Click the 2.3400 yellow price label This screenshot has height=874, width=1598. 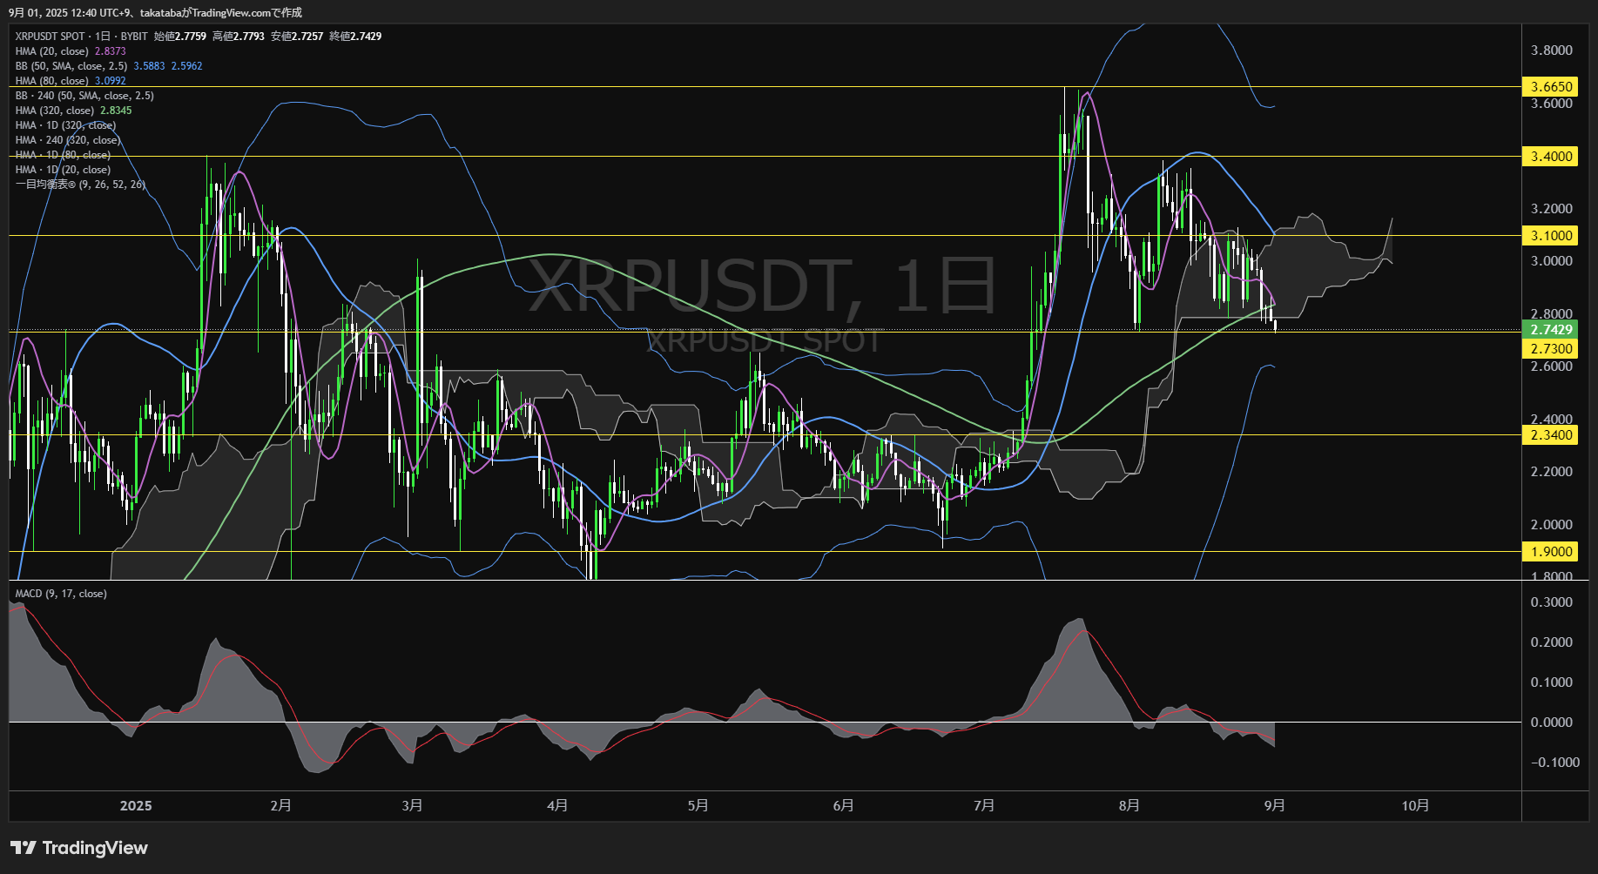[1552, 434]
